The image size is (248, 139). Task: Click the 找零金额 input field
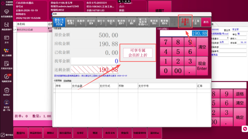coord(95,61)
